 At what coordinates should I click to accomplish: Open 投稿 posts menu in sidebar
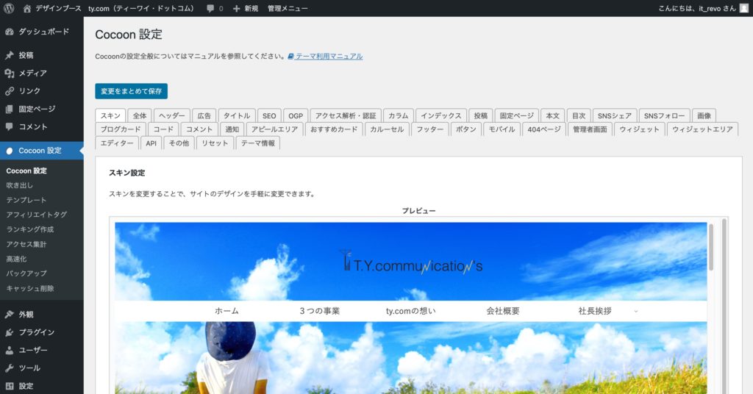pos(26,55)
